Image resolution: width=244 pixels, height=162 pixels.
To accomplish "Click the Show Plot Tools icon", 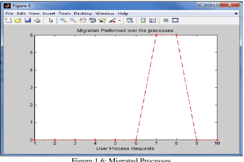I will 175,20.
